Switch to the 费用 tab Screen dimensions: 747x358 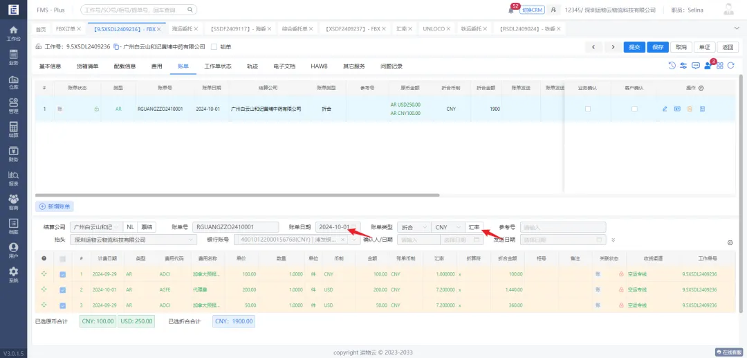pyautogui.click(x=157, y=66)
